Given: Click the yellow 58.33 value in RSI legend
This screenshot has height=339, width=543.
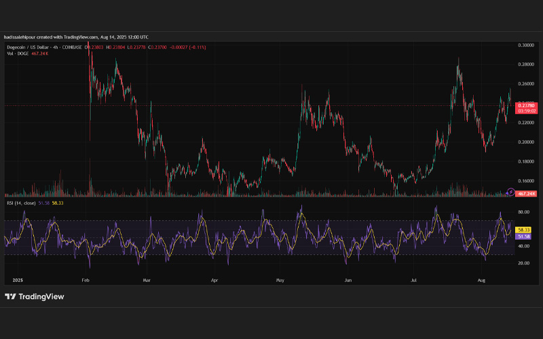Looking at the screenshot, I should (x=58, y=203).
